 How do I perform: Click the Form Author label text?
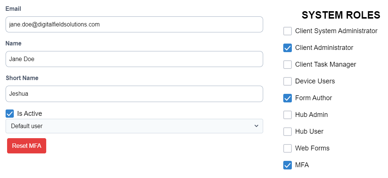pyautogui.click(x=313, y=98)
